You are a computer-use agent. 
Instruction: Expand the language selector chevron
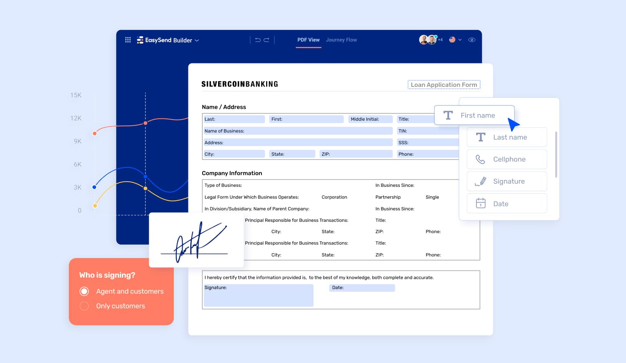(460, 40)
